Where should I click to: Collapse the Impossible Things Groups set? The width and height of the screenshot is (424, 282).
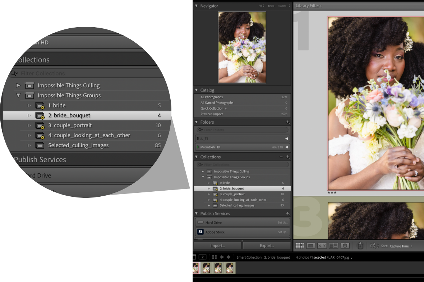point(203,177)
